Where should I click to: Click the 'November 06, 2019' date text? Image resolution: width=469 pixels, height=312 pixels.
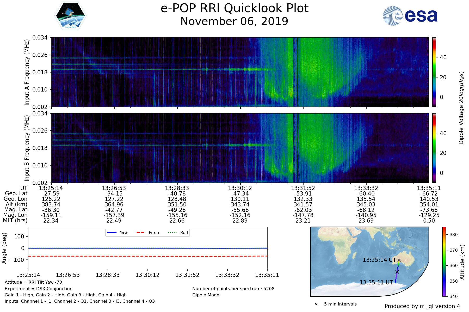234,21
